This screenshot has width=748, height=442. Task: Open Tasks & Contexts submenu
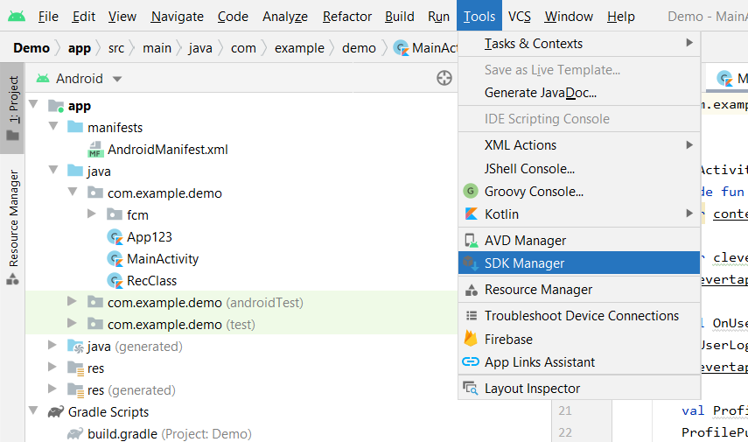[579, 44]
